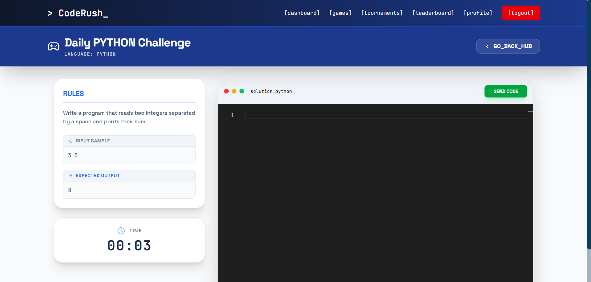Click the timer reading 00:03
The width and height of the screenshot is (591, 282).
point(129,245)
